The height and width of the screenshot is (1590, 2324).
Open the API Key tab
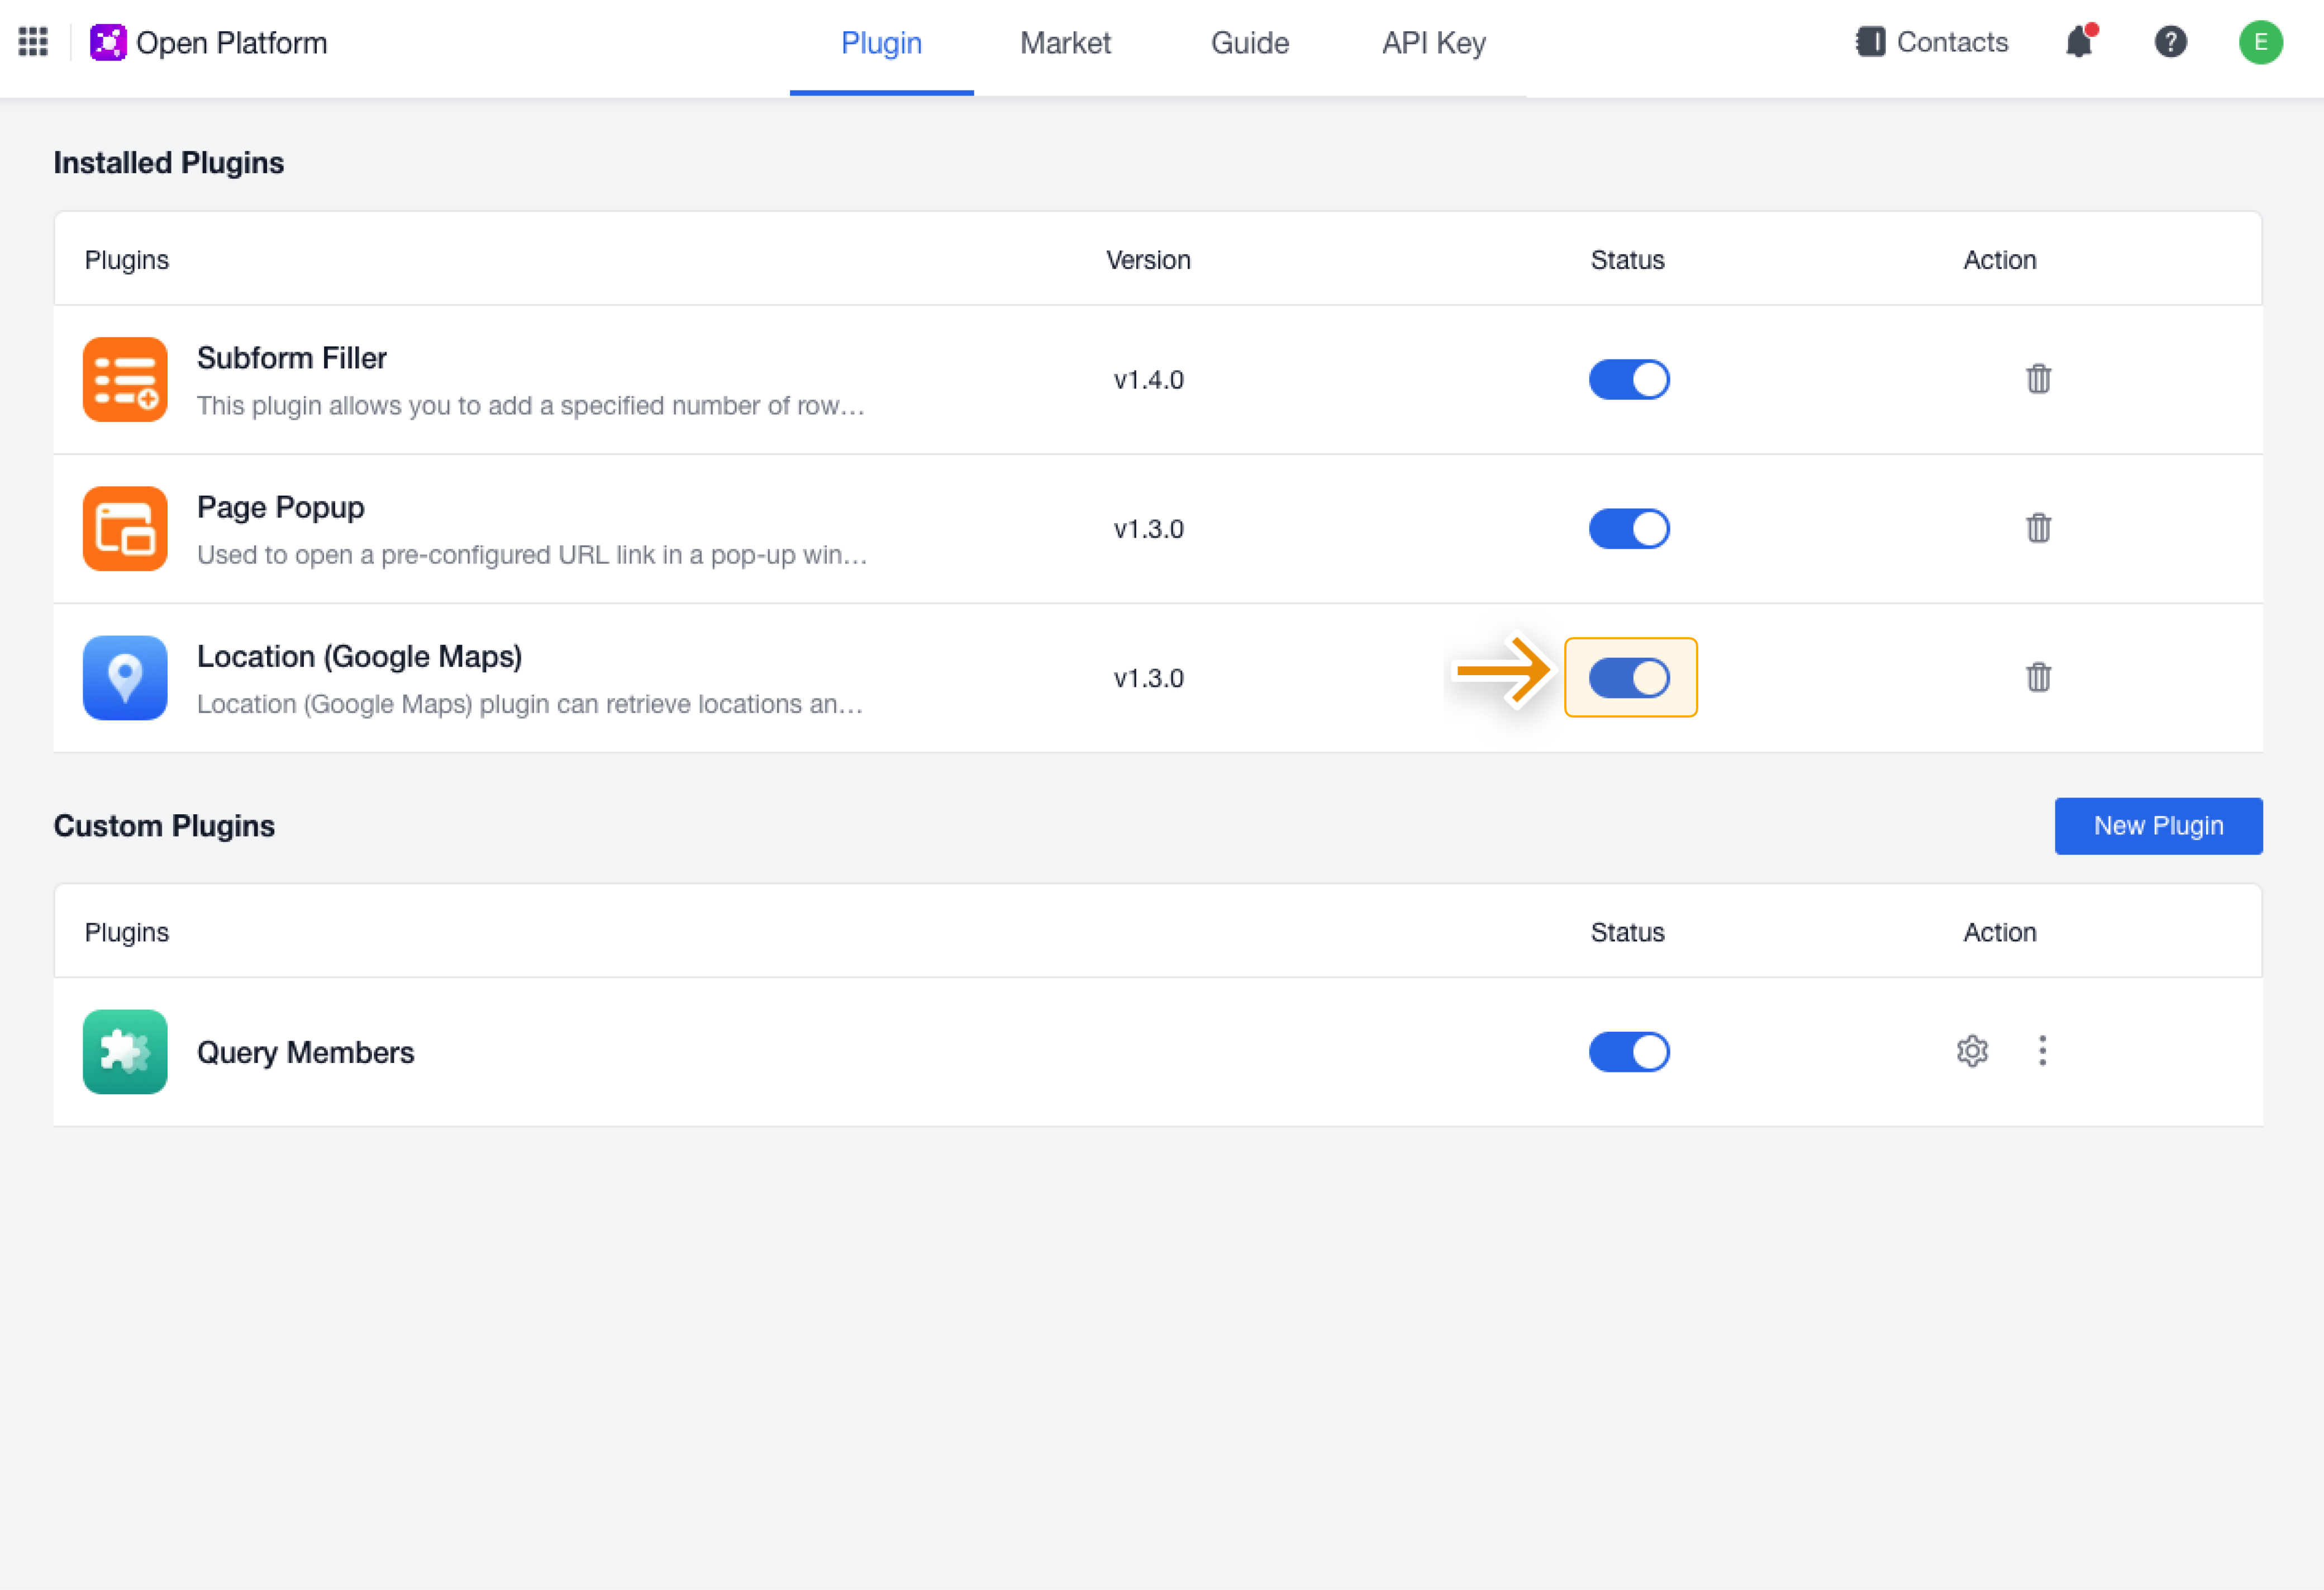pyautogui.click(x=1433, y=43)
